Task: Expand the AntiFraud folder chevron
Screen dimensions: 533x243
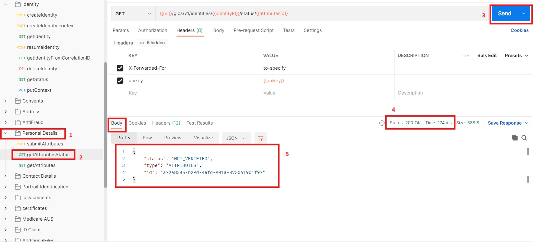Action: (6, 122)
